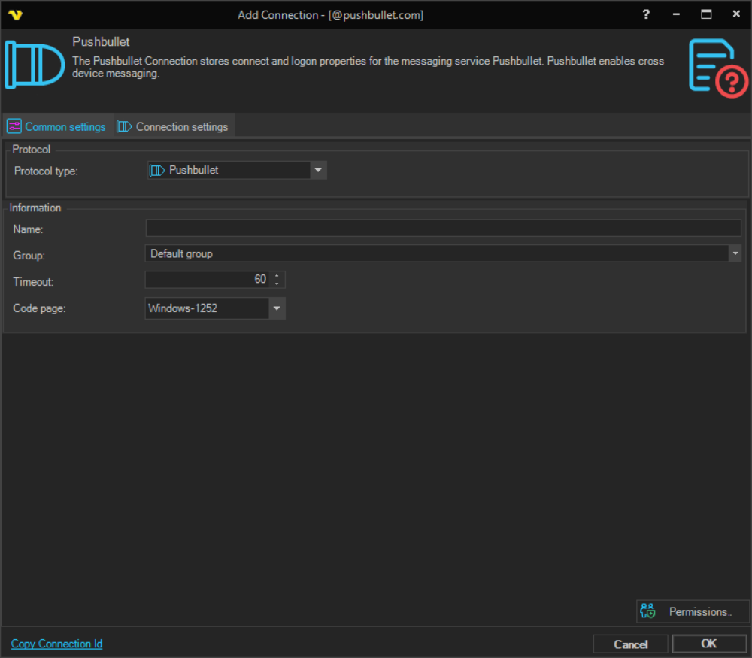Click the Copy Connection Id link
This screenshot has height=658, width=752.
pyautogui.click(x=56, y=644)
